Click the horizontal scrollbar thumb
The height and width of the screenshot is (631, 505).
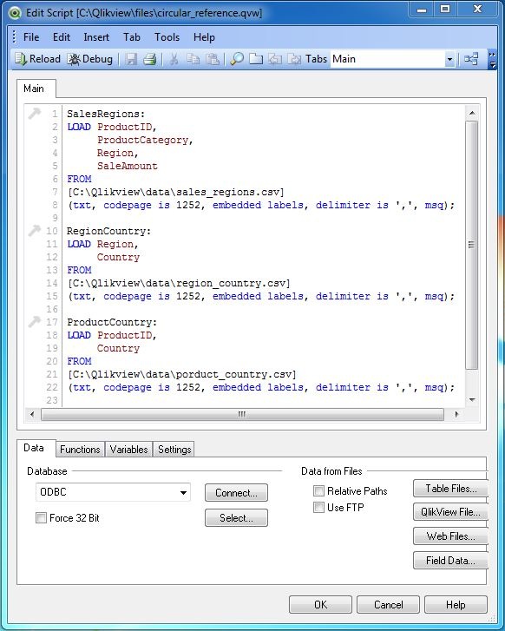[x=242, y=414]
